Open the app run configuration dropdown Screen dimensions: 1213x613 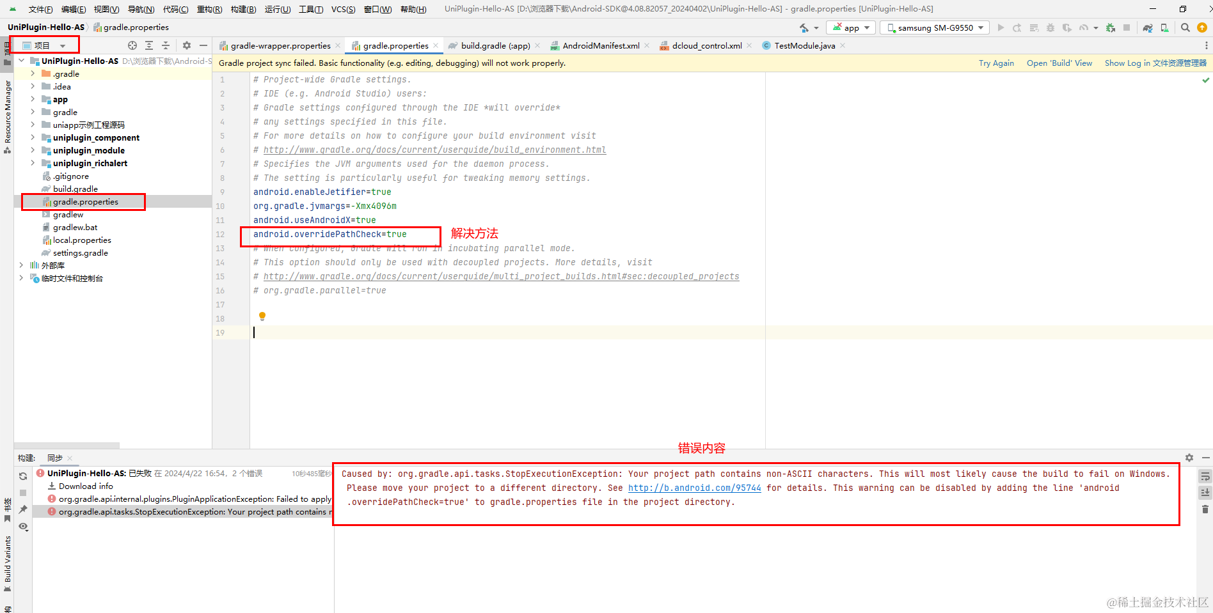[x=851, y=27]
